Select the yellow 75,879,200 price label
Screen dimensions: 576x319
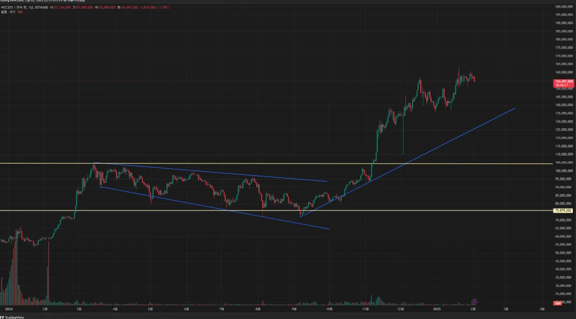(563, 211)
